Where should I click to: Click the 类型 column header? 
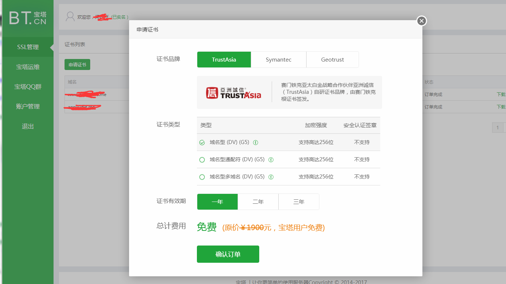coord(206,125)
